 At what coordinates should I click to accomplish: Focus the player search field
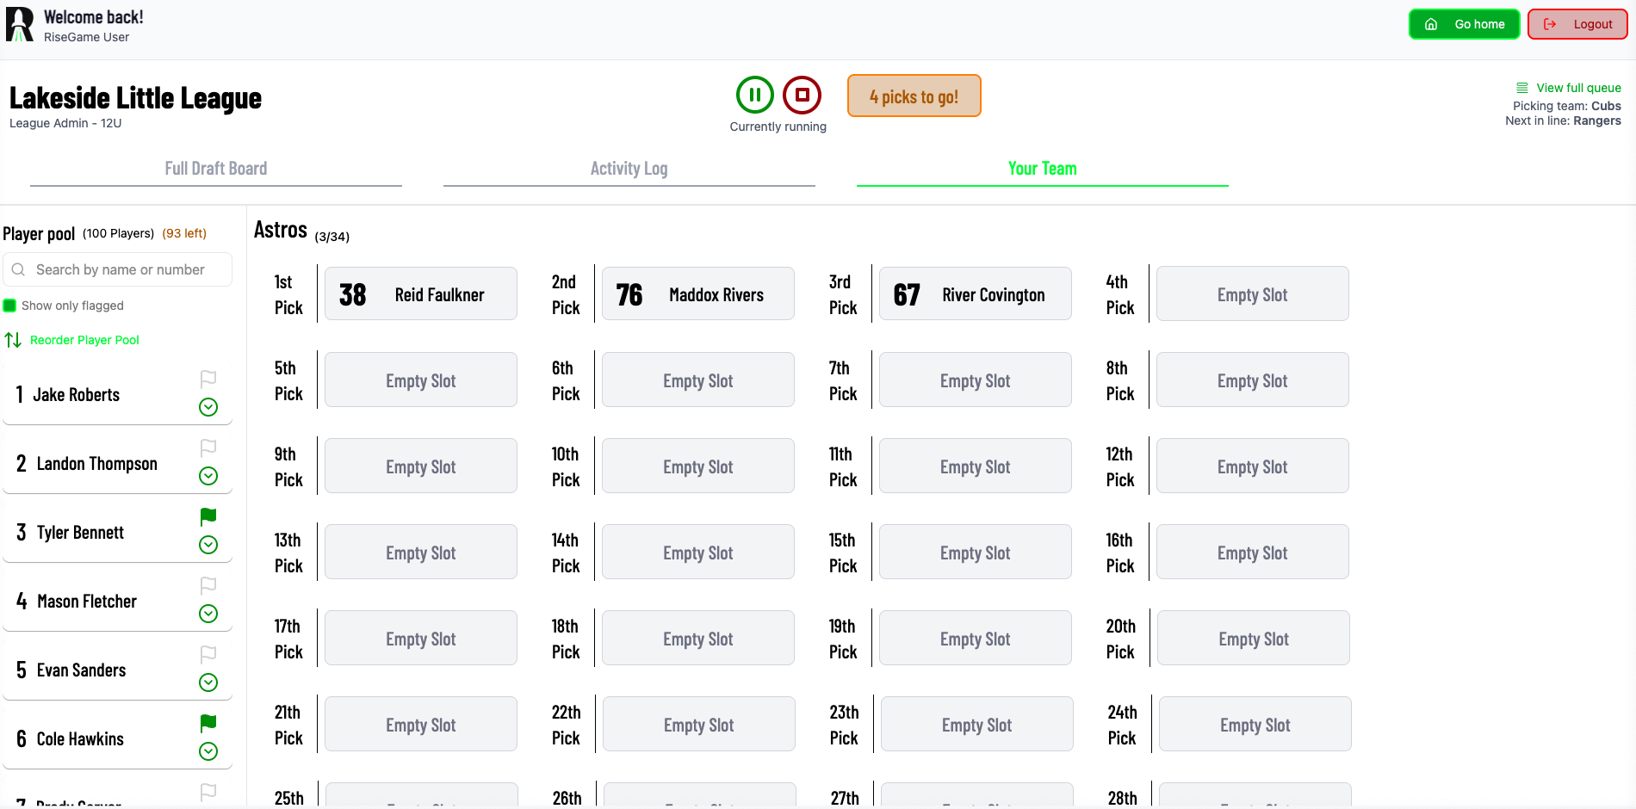[x=118, y=269]
